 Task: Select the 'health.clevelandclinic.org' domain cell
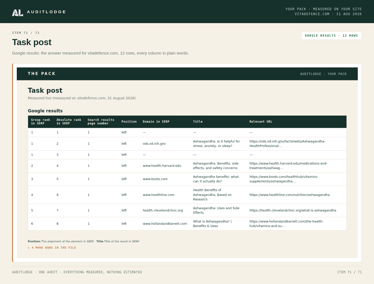pos(163,210)
